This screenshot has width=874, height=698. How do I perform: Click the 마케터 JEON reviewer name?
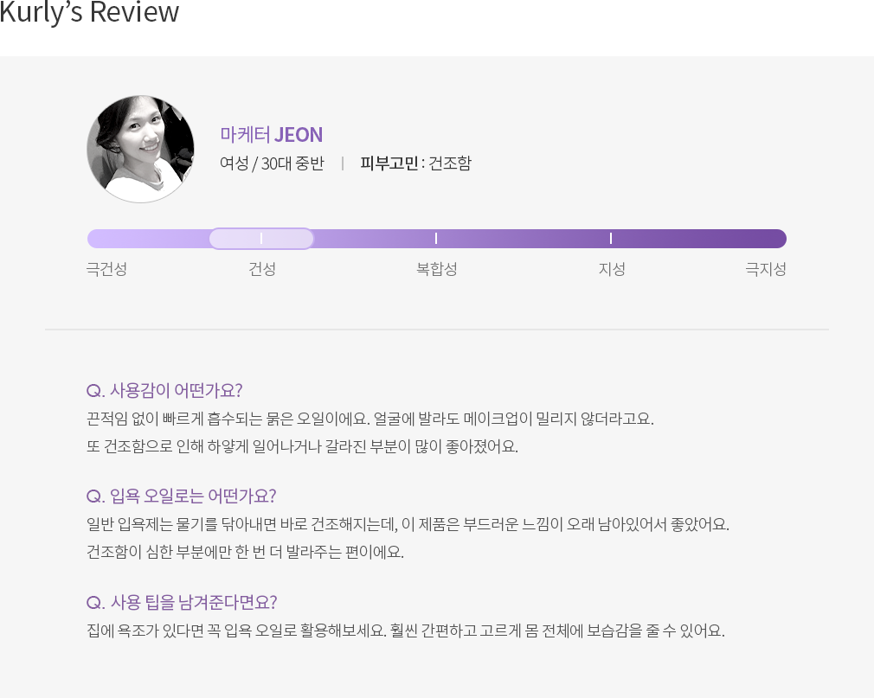point(272,135)
